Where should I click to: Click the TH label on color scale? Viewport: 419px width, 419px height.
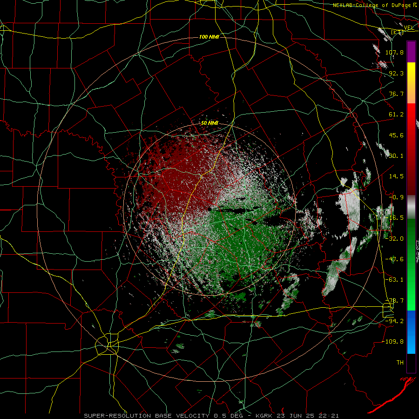pyautogui.click(x=400, y=363)
